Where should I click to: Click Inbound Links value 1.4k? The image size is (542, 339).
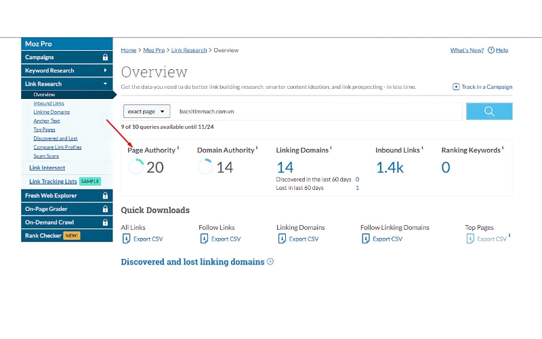(x=390, y=167)
